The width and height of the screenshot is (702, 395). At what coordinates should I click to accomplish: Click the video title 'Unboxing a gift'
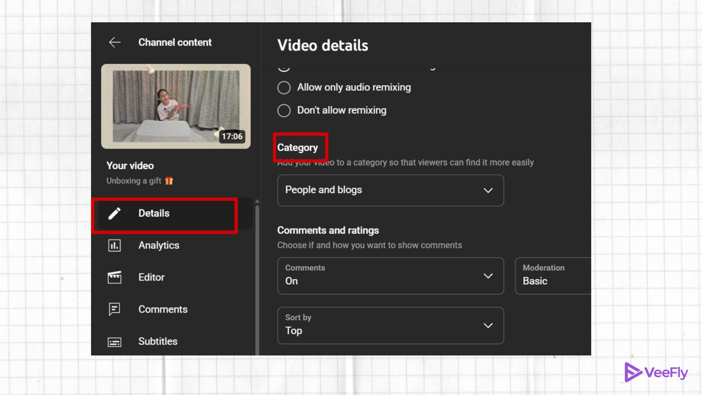(134, 181)
